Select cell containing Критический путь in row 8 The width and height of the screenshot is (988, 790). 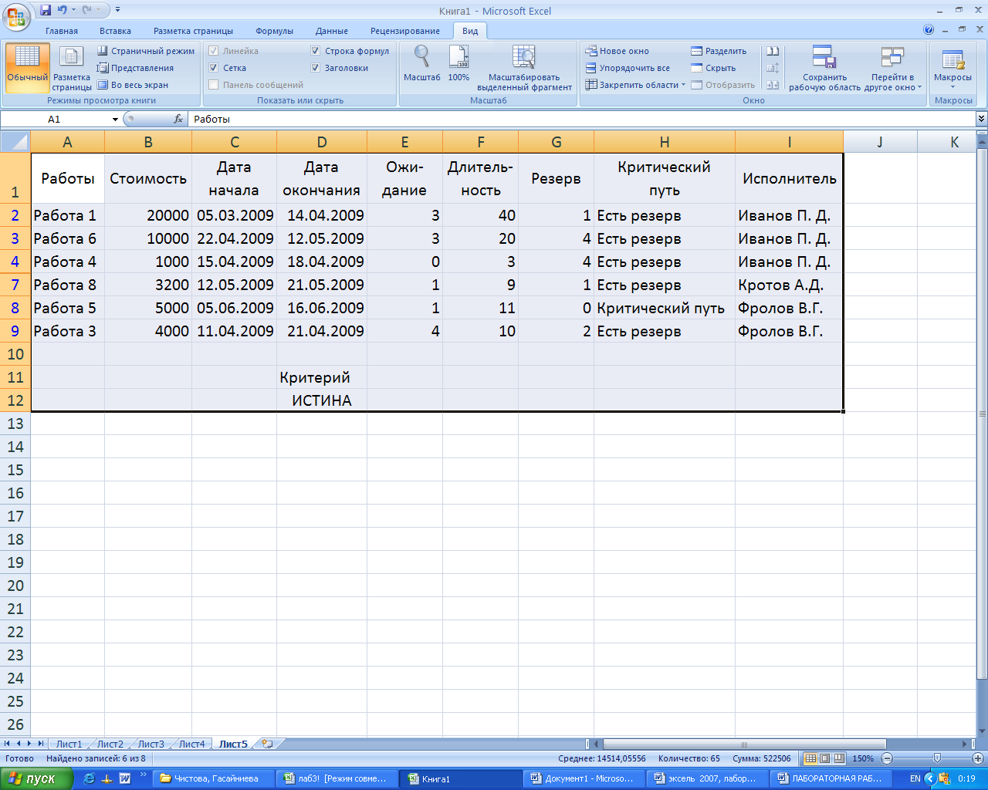tap(664, 308)
